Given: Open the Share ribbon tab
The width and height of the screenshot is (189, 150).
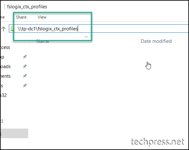Looking at the screenshot, I should click(x=21, y=17).
